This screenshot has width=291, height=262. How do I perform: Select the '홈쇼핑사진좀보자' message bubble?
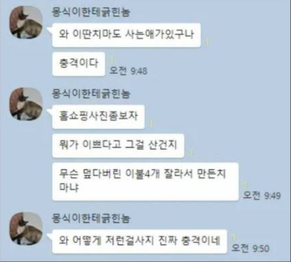[99, 117]
